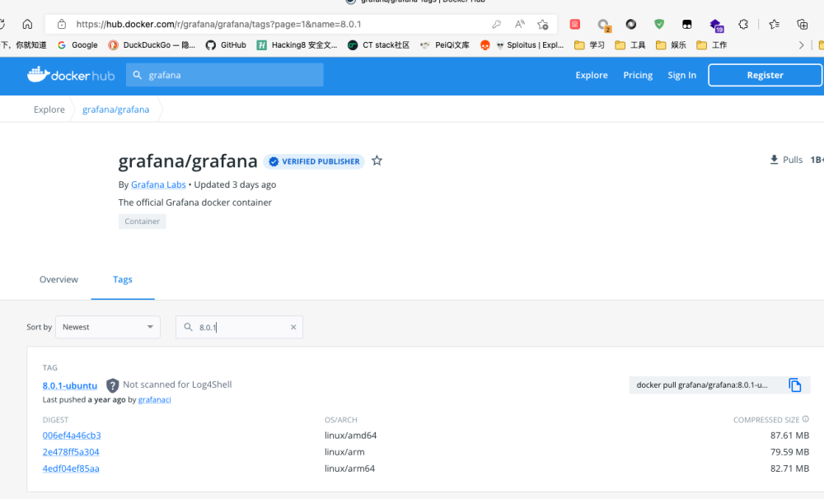Add this page to favorites using the star-plus icon

(x=543, y=24)
